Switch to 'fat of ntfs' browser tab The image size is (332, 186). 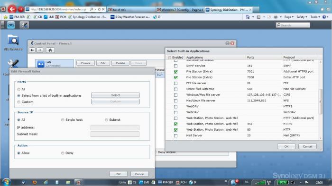pos(131,10)
